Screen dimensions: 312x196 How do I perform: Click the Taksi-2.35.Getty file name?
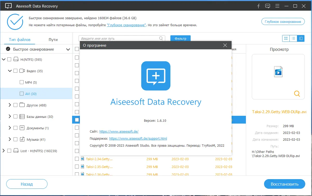point(99,167)
